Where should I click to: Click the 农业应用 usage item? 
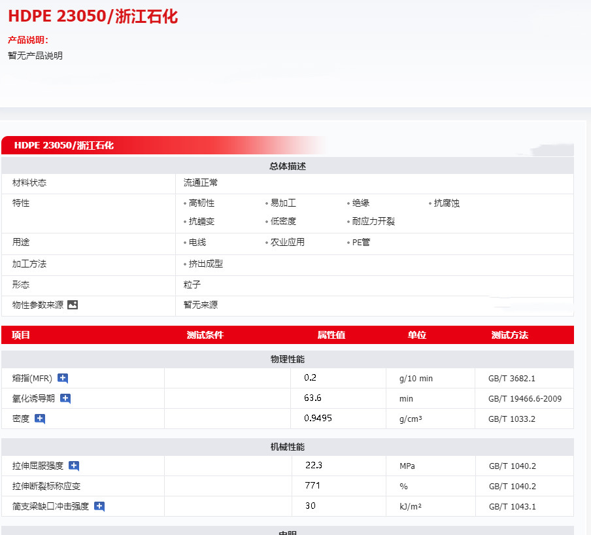[x=288, y=243]
